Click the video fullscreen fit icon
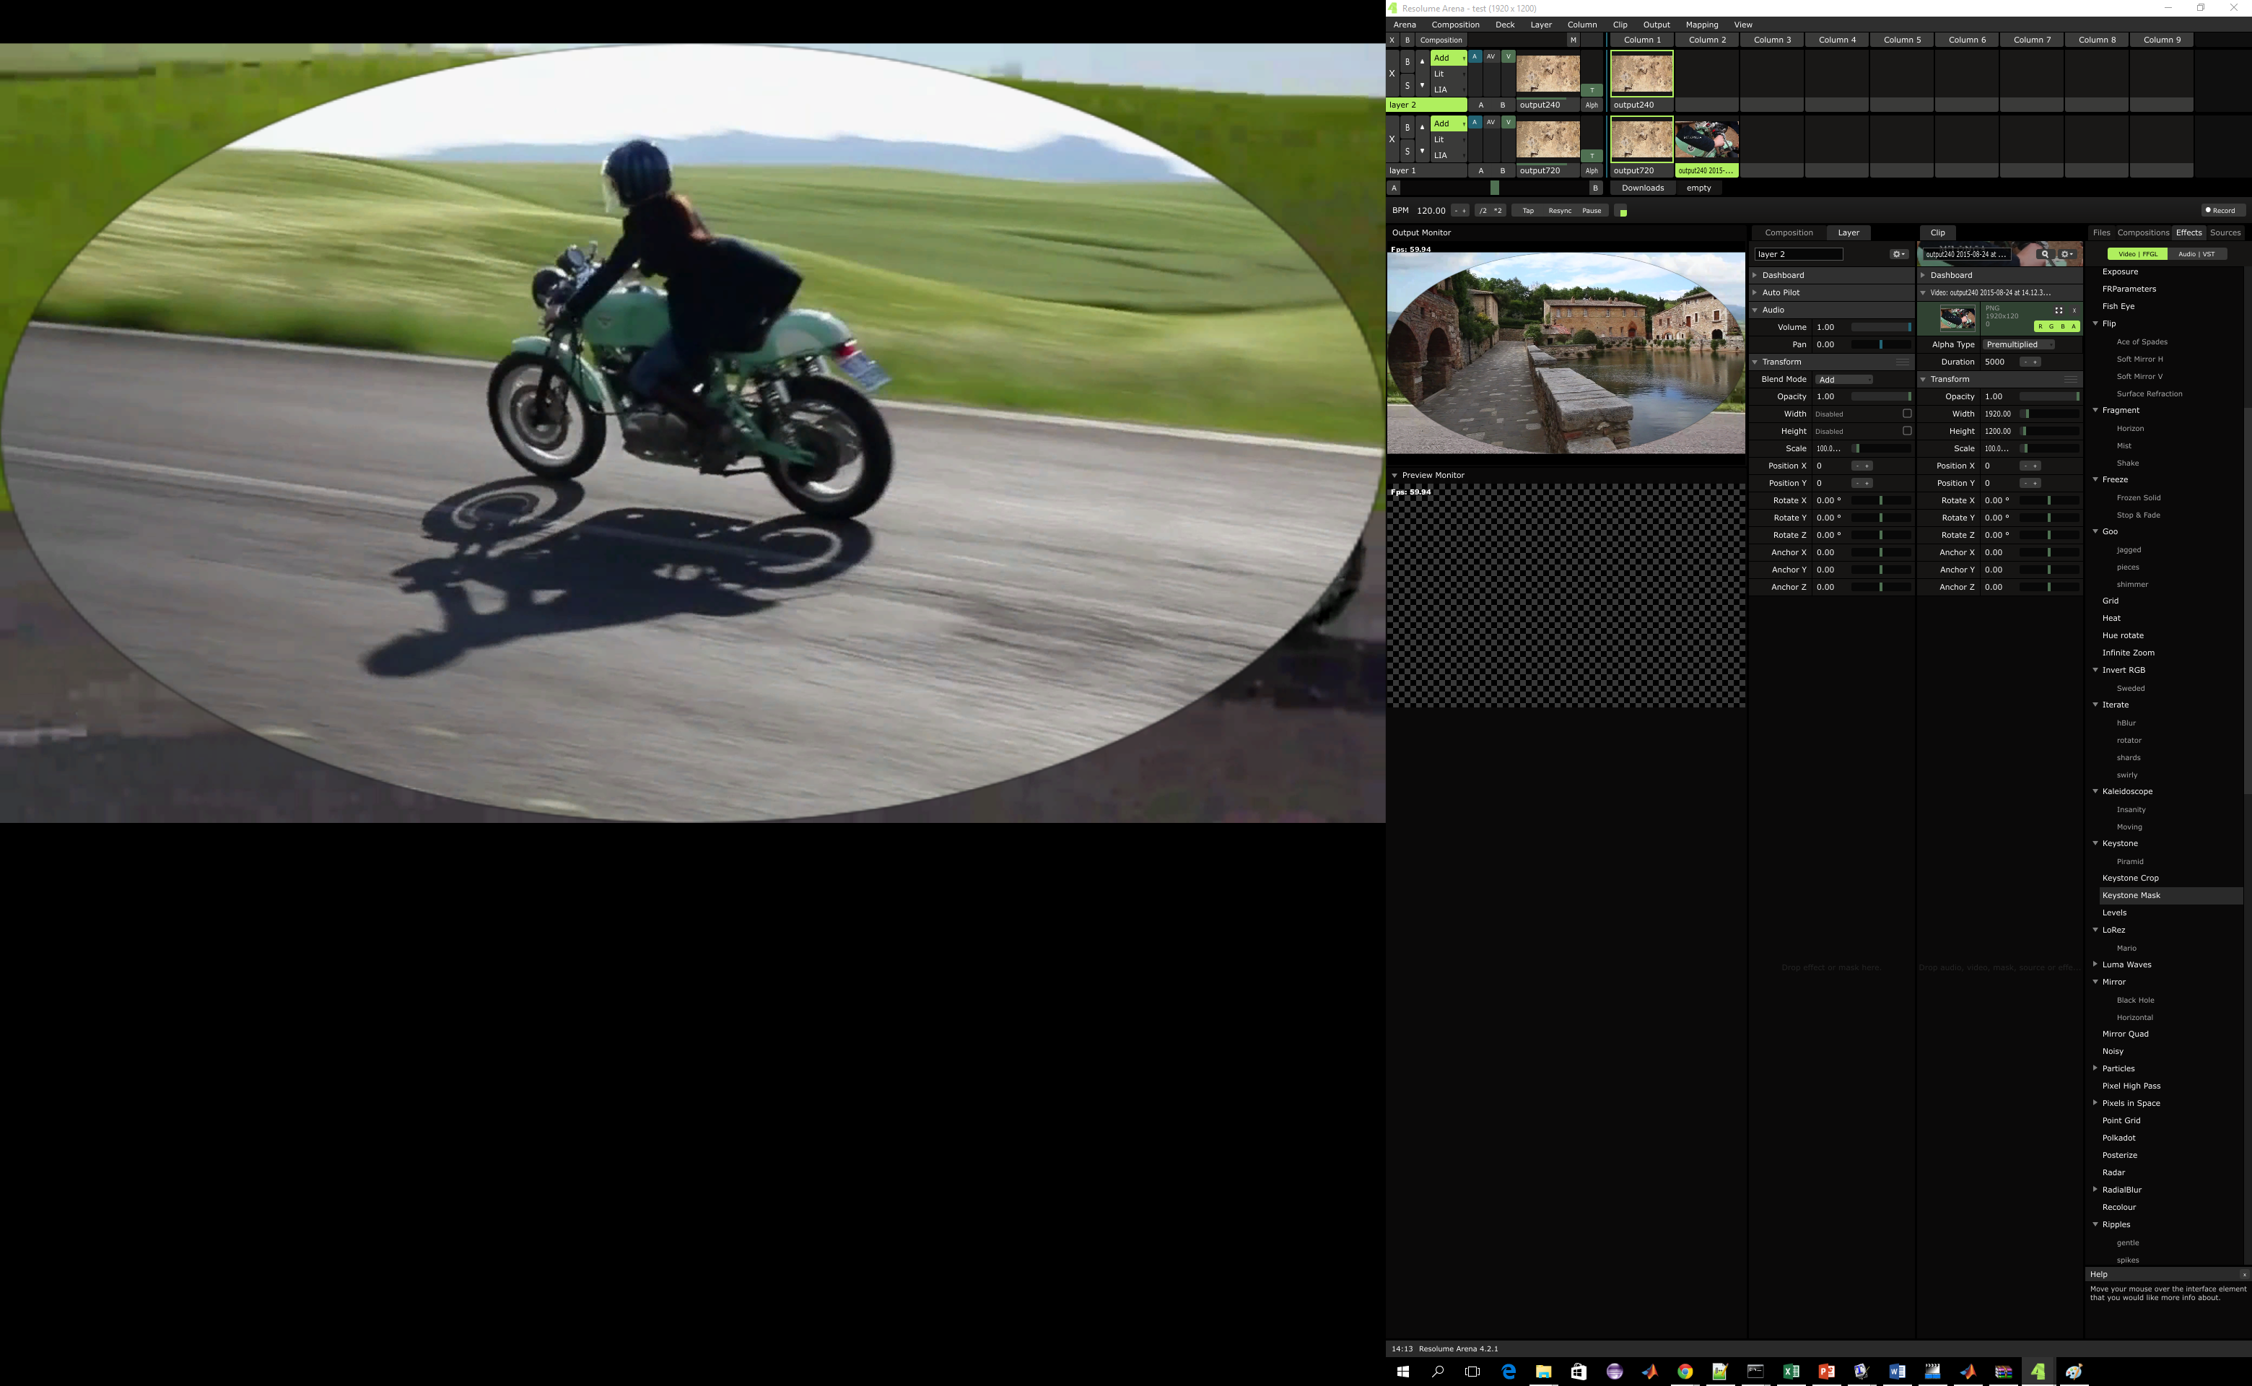 point(2059,310)
